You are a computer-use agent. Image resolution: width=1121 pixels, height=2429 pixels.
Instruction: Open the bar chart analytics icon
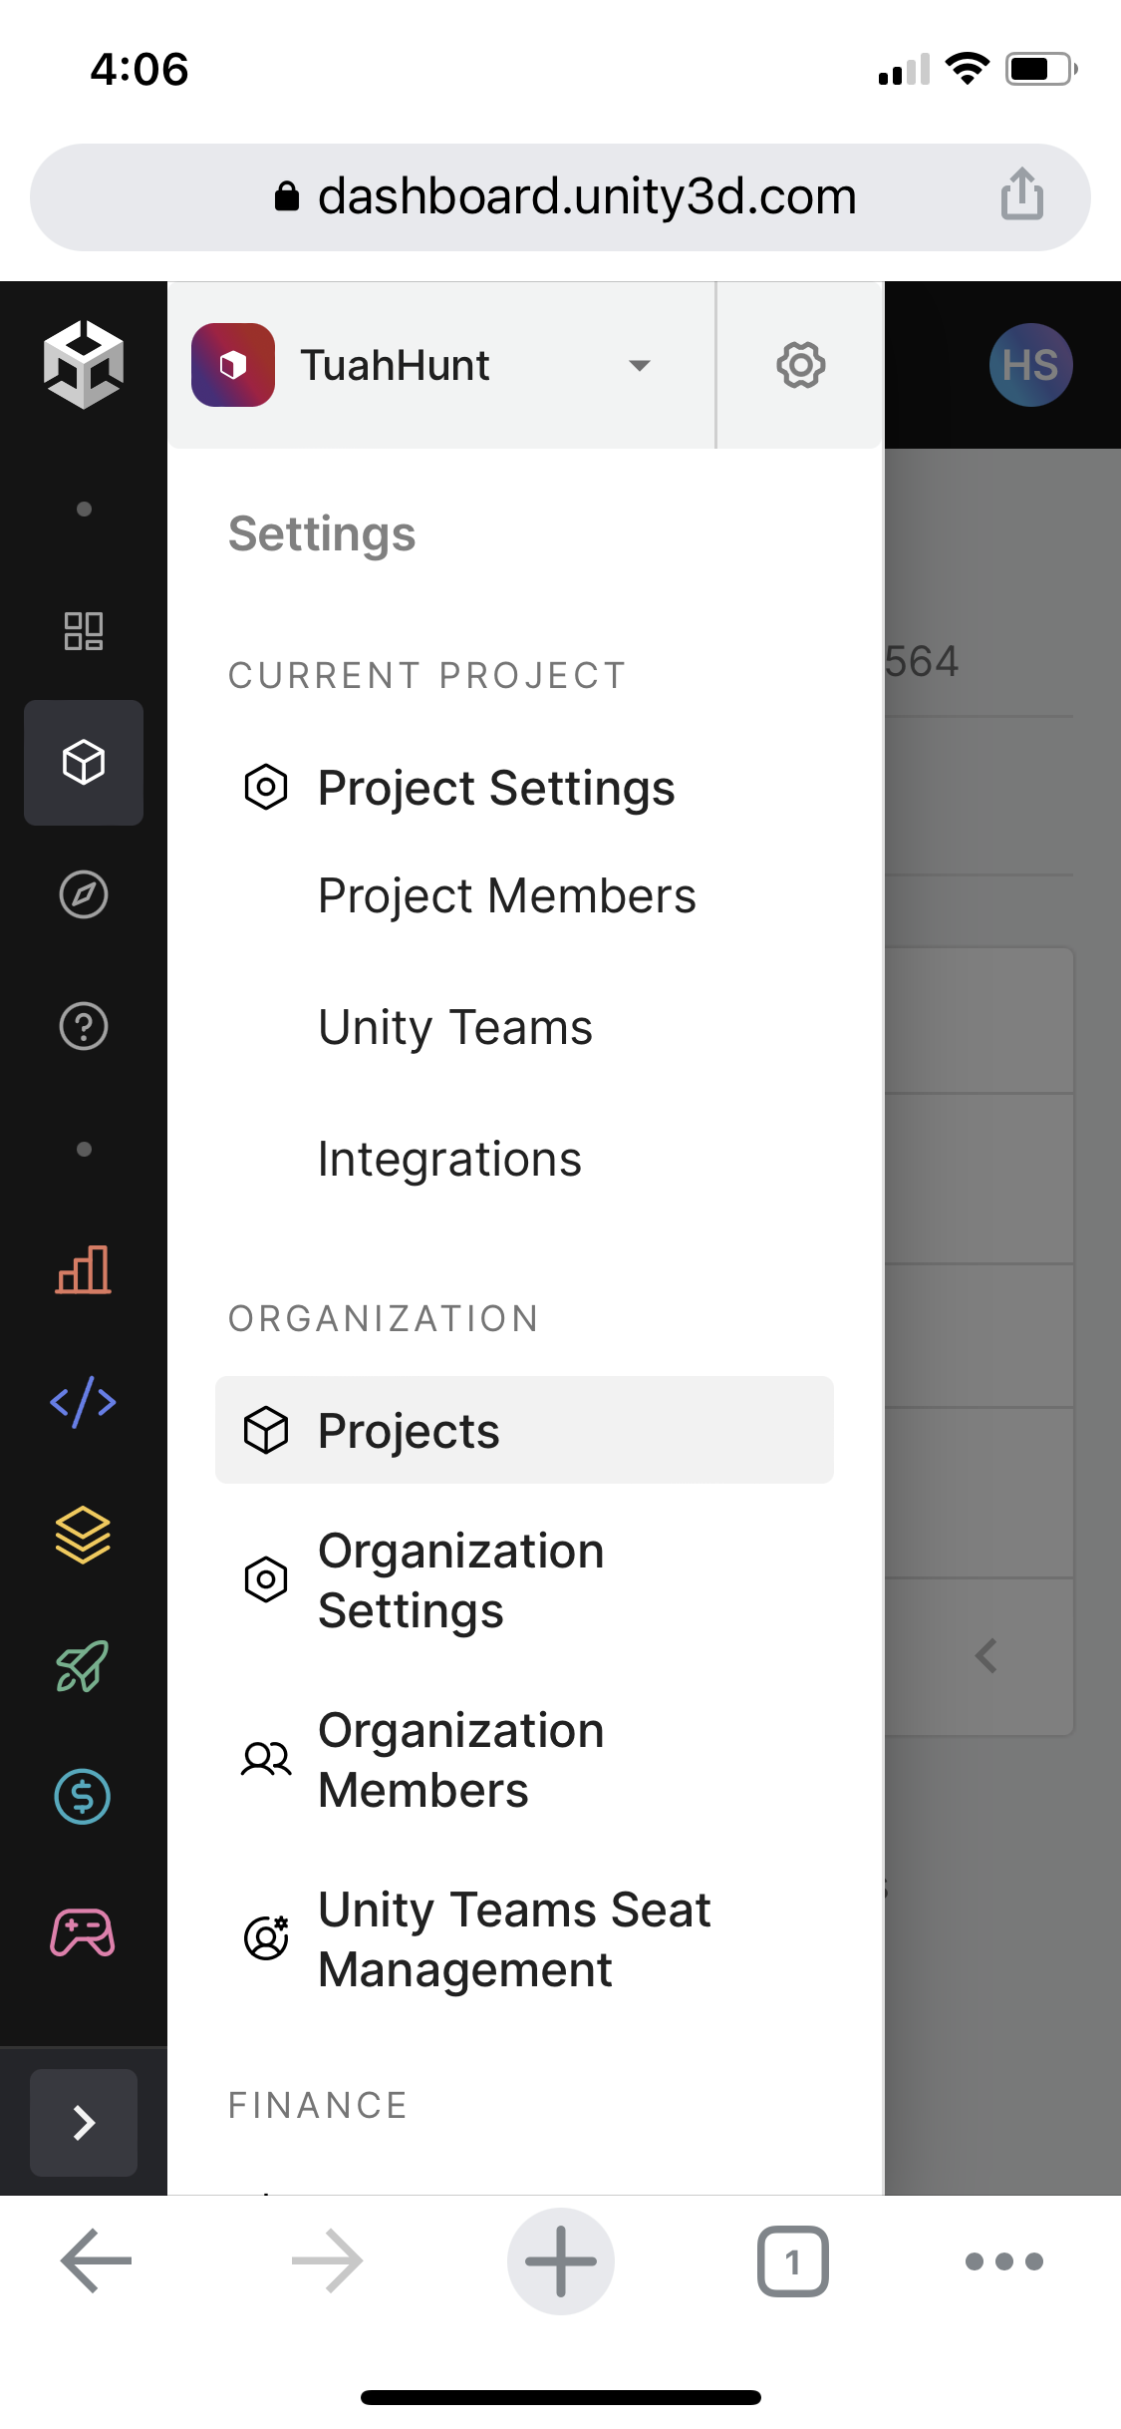84,1269
